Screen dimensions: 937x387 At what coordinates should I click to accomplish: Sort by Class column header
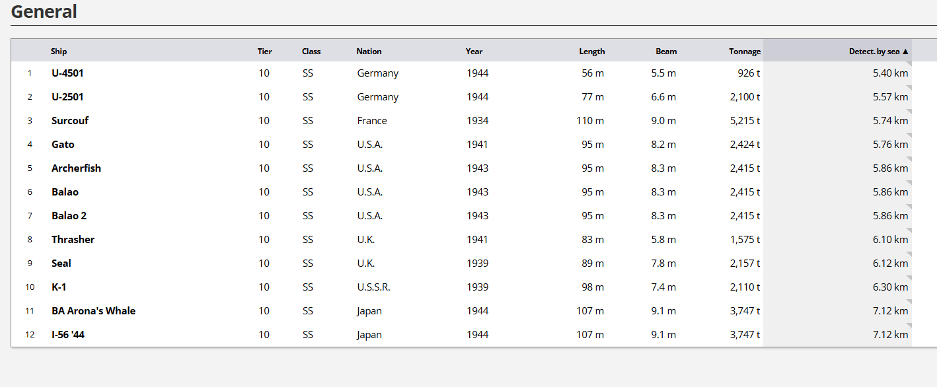311,52
